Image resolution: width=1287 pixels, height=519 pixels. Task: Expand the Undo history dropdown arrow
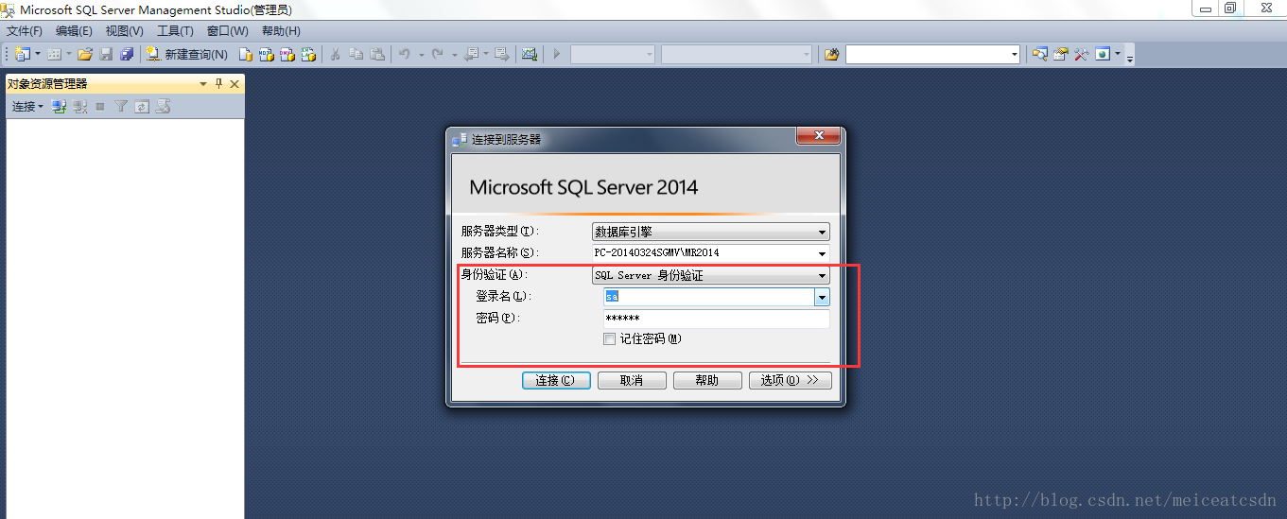pos(421,55)
